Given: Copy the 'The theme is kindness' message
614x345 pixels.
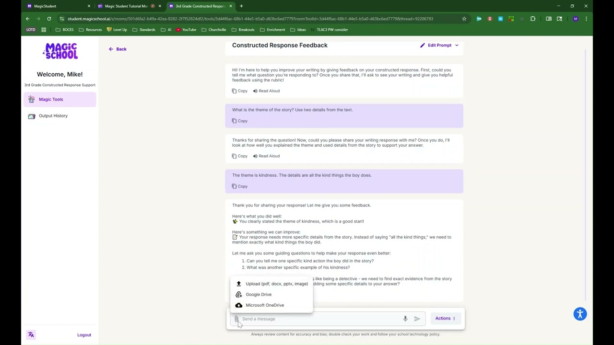Looking at the screenshot, I should [x=240, y=186].
